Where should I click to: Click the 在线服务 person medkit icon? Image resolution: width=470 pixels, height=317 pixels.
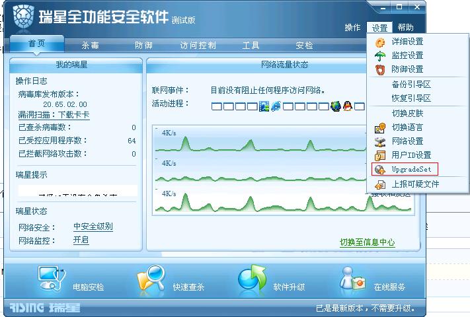coord(352,278)
